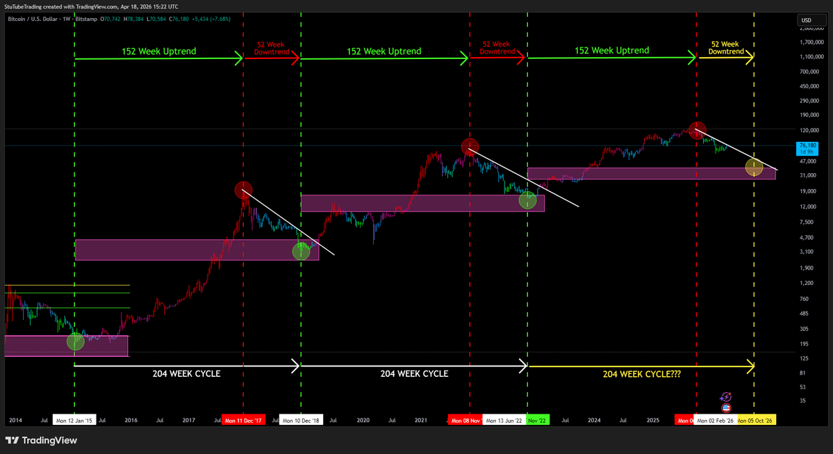Open the USD currency selector
The width and height of the screenshot is (833, 454).
pyautogui.click(x=811, y=20)
